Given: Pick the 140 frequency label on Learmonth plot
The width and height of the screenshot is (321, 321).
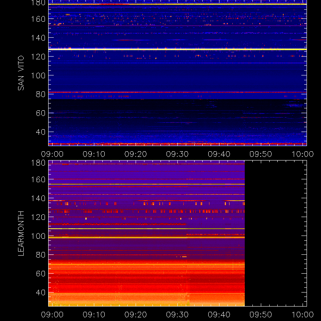Looking at the screenshot, I should [x=38, y=198].
